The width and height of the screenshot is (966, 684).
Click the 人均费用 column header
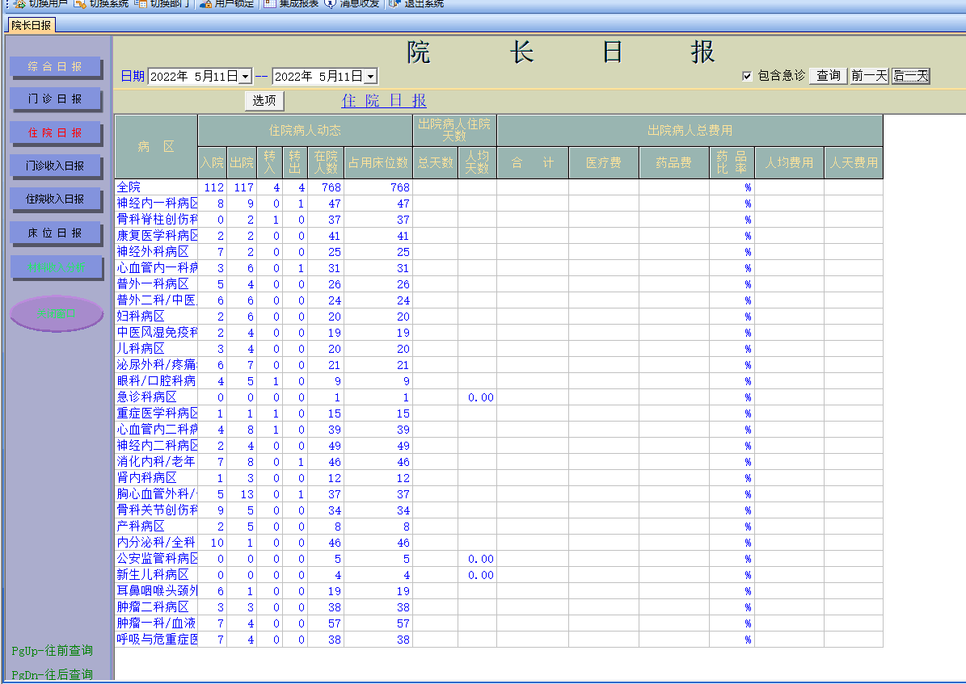pos(789,162)
